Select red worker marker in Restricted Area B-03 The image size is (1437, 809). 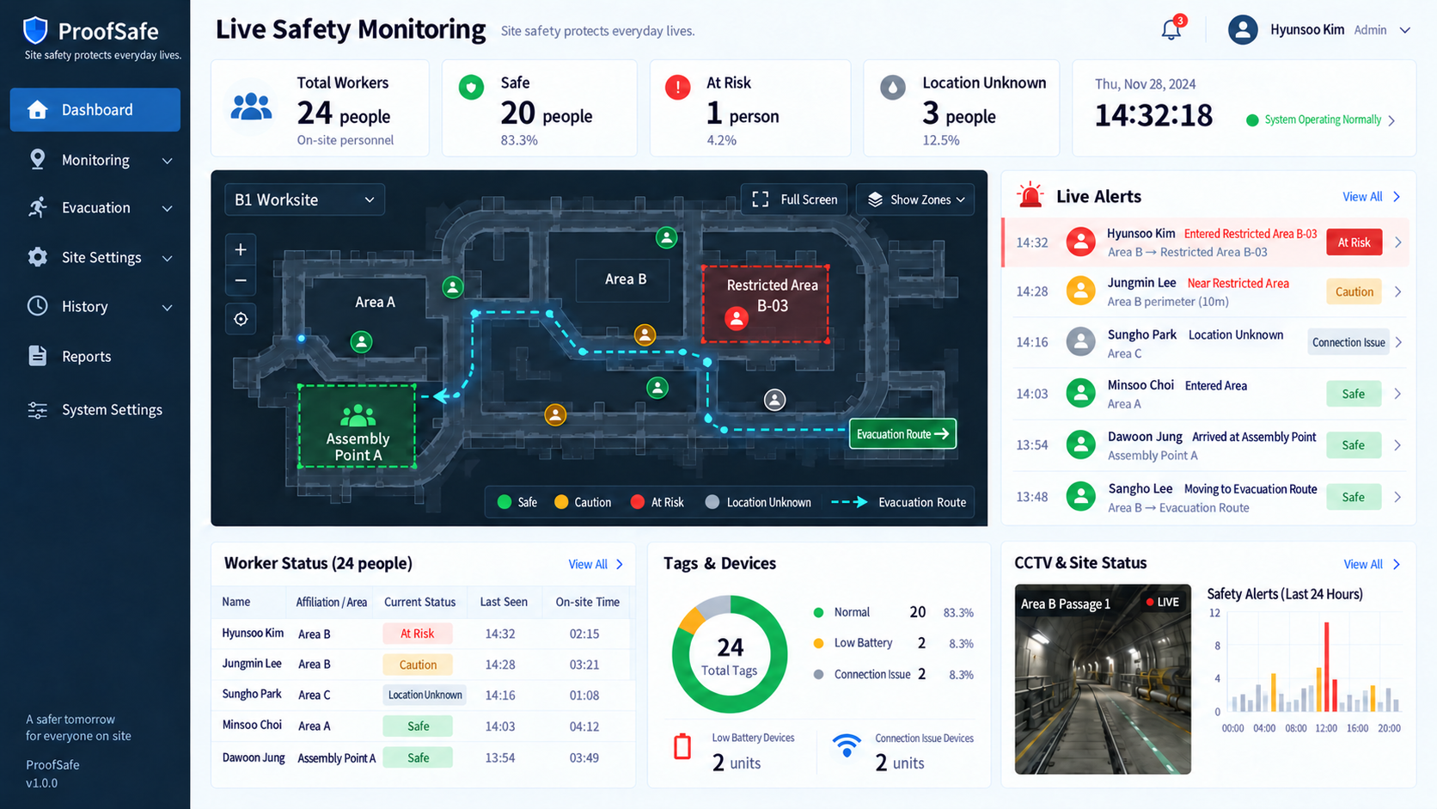737,318
